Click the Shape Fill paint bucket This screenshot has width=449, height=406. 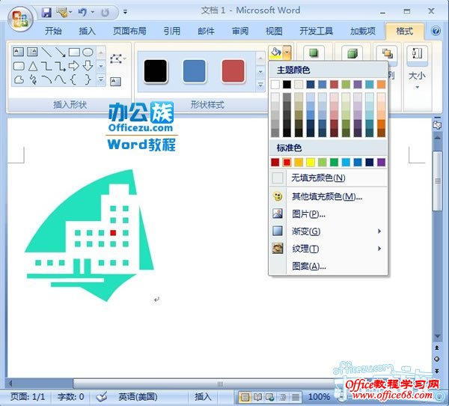275,52
